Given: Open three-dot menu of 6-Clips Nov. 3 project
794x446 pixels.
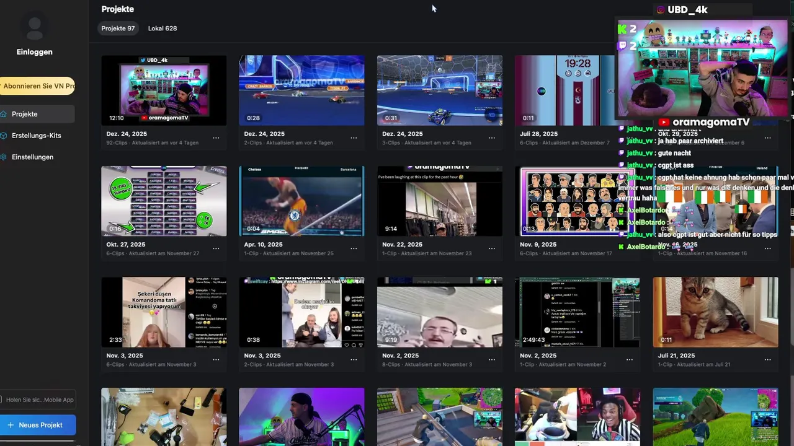Looking at the screenshot, I should pos(216,359).
